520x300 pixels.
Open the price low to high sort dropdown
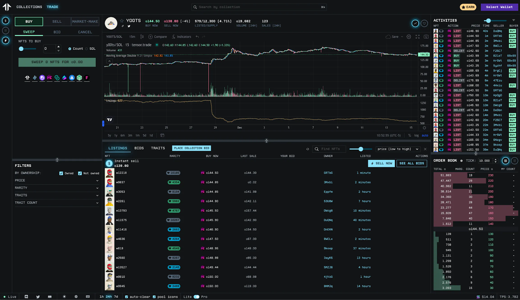[398, 149]
